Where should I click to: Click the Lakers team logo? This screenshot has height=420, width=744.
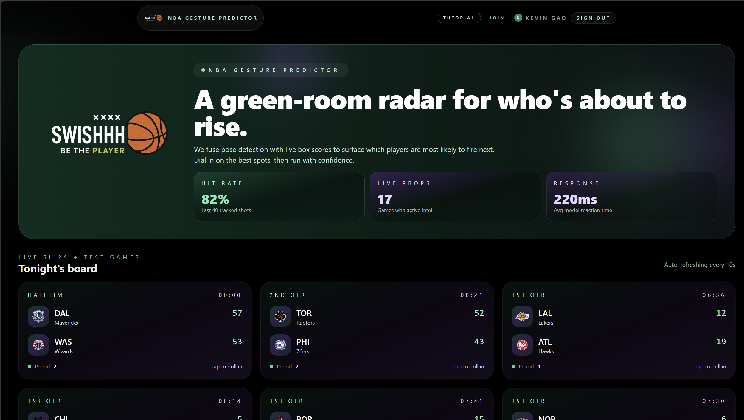coord(522,316)
